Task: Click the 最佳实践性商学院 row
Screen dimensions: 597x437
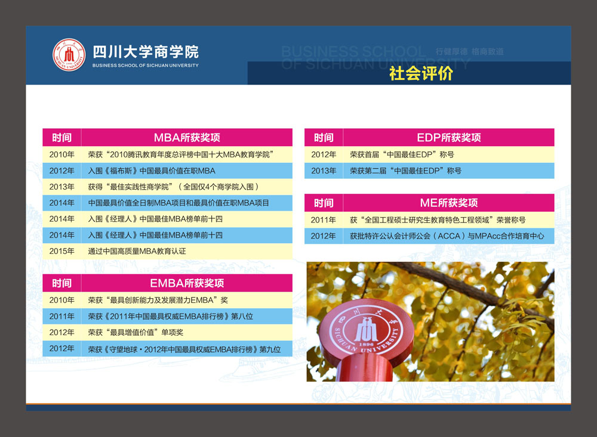Action: pos(168,187)
